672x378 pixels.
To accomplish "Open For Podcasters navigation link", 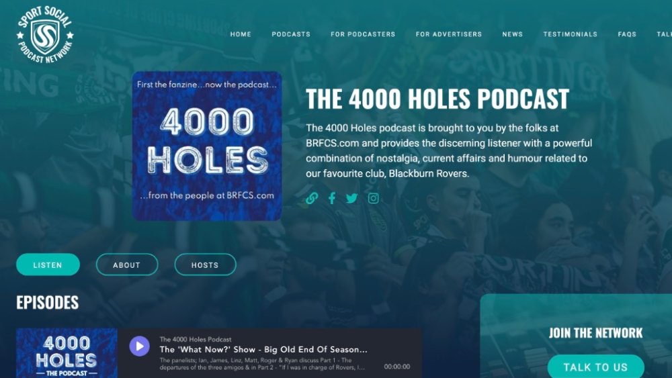I will 363,34.
